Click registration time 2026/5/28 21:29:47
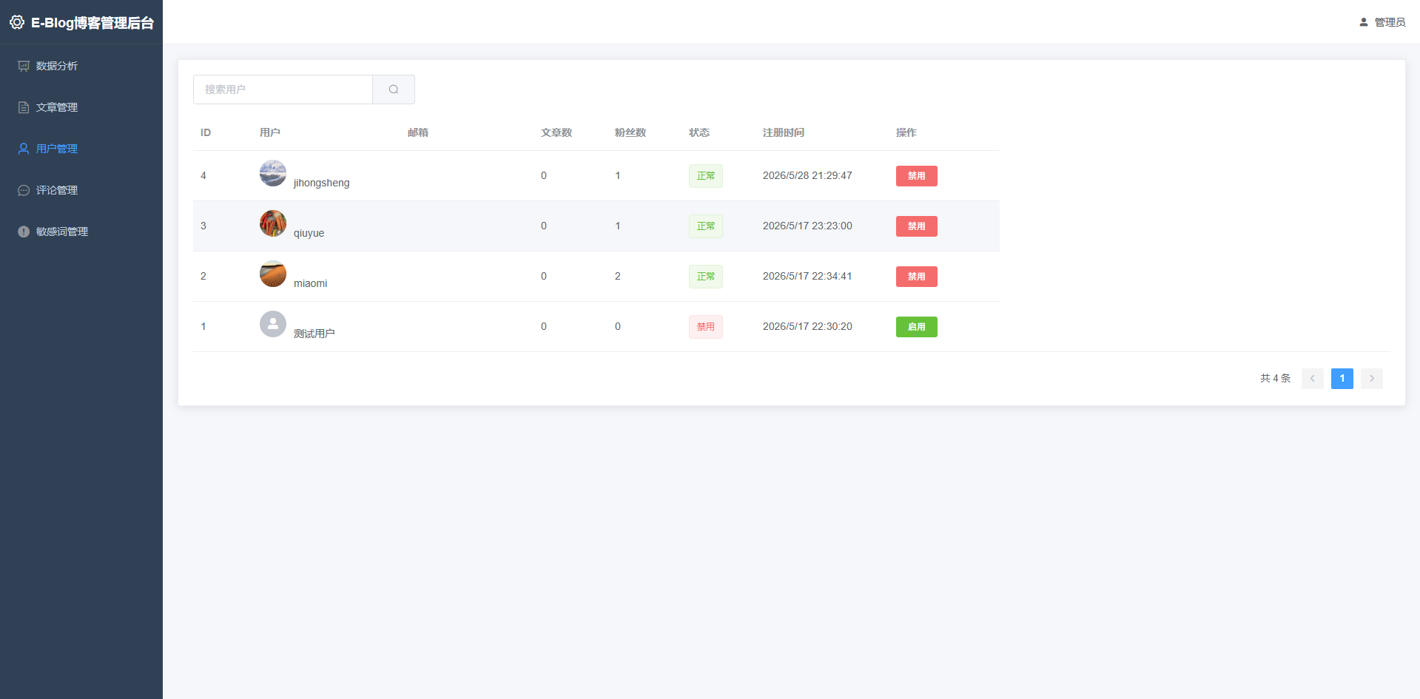The width and height of the screenshot is (1420, 699). coord(807,176)
